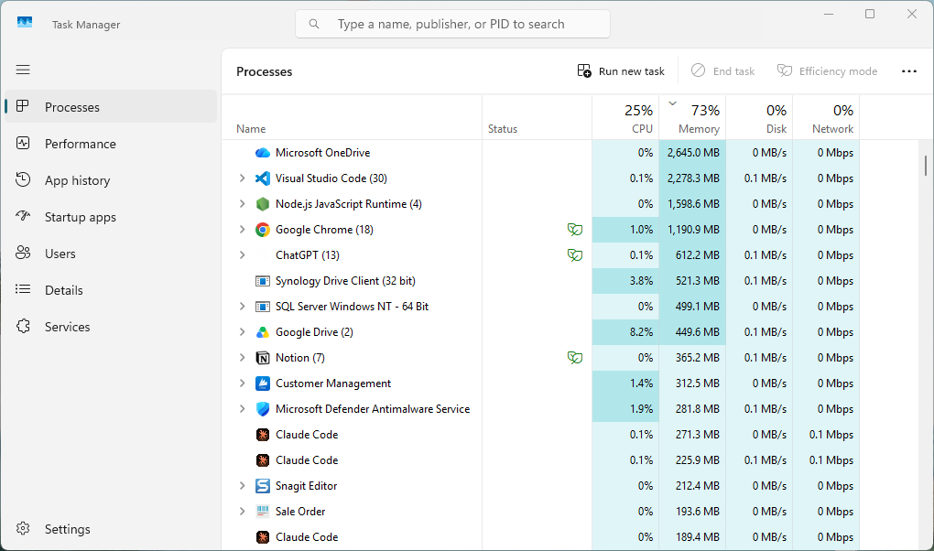Screen dimensions: 934x551
Task: Click the Microsoft OneDrive cloud icon
Action: point(263,153)
